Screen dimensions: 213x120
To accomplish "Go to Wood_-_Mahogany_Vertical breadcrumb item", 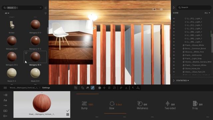I will coord(24,88).
